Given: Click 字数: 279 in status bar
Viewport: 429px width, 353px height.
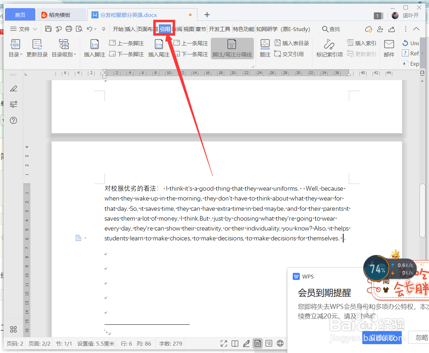Looking at the screenshot, I should coord(171,343).
